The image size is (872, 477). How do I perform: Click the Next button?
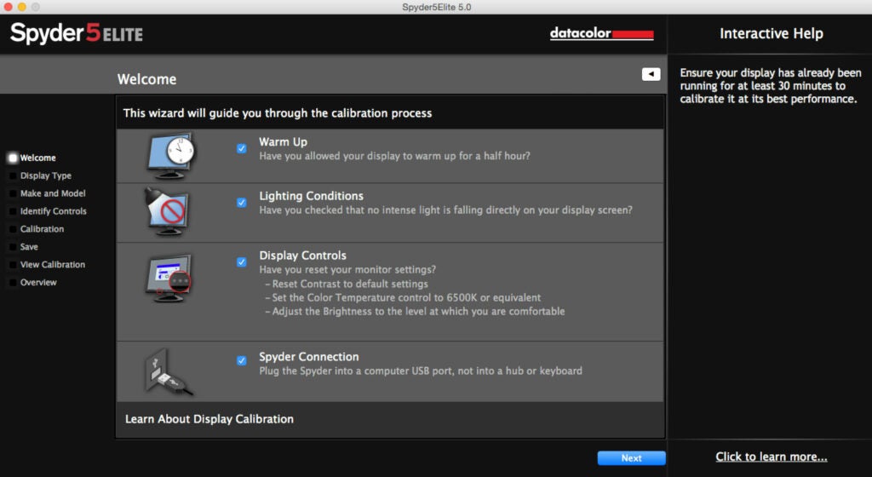click(631, 458)
